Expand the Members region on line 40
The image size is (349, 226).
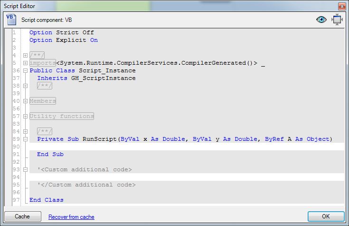(25, 101)
